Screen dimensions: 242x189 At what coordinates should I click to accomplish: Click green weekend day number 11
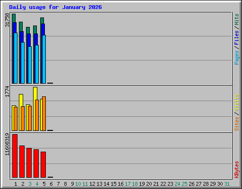tap(85, 184)
